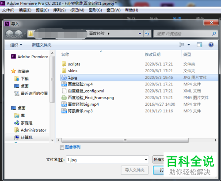Open the 编辑(E) menu
221x181 pixels.
coord(25,10)
